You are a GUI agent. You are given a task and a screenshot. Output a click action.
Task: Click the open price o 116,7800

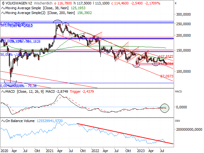click(63, 3)
